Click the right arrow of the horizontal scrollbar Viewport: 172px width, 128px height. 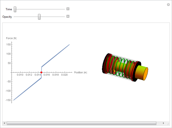pyautogui.click(x=164, y=123)
